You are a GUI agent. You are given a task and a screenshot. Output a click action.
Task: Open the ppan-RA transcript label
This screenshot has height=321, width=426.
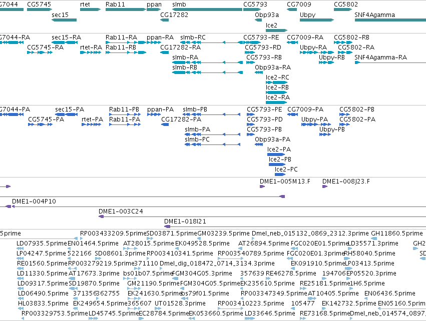click(160, 37)
